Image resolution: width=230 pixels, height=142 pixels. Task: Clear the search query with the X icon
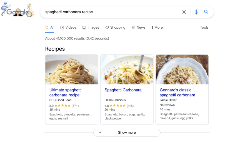coord(184,12)
